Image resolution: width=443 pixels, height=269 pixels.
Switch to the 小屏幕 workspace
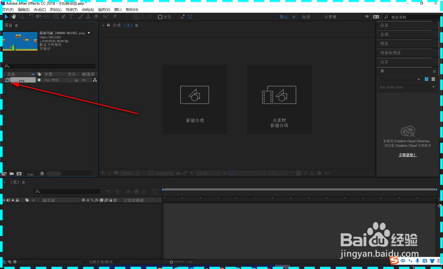331,17
